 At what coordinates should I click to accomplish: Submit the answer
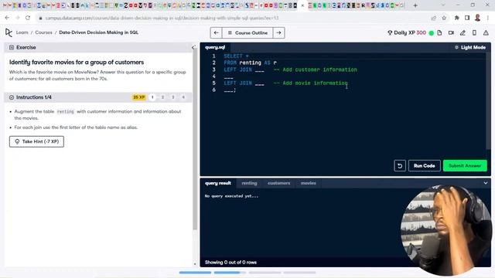point(465,166)
